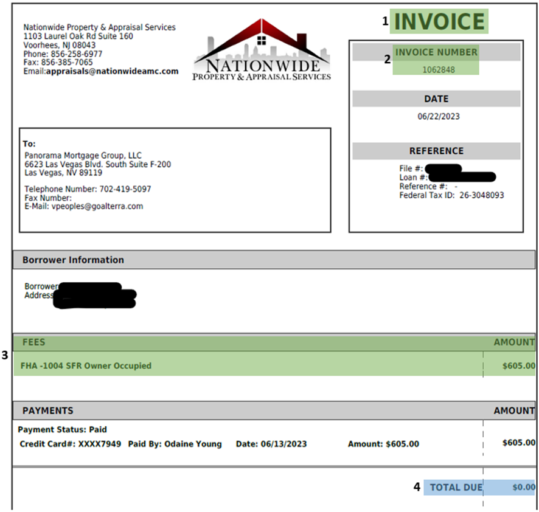Click the DATE section header
539x512 pixels.
436,99
